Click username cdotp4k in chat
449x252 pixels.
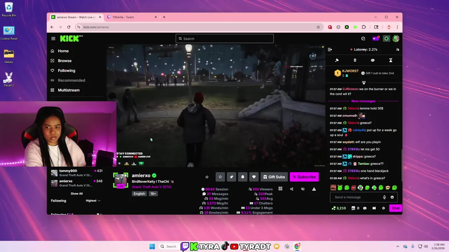pyautogui.click(x=359, y=130)
